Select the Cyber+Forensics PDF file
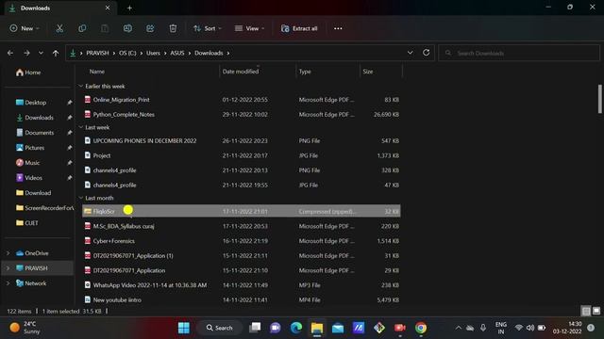 (x=242, y=241)
